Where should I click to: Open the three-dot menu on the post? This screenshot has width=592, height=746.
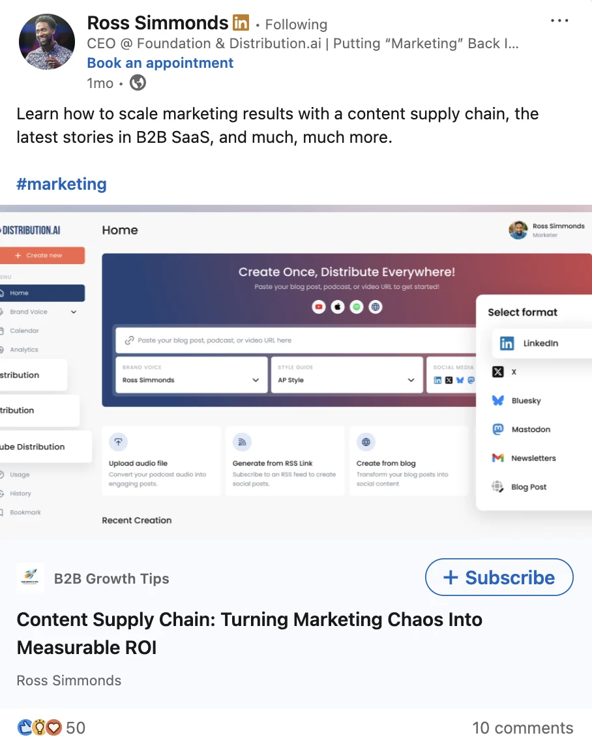point(559,20)
